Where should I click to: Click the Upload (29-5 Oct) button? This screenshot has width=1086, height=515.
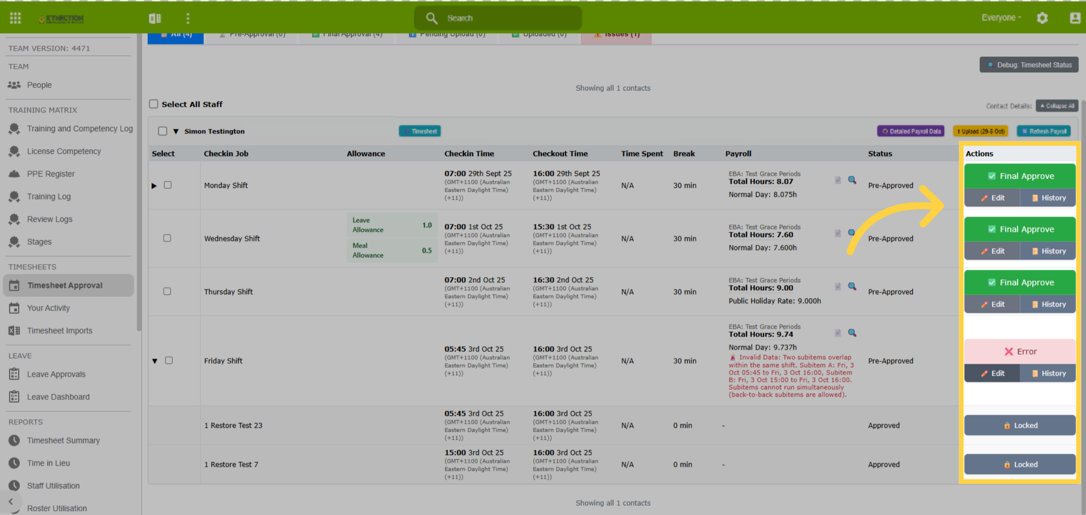pyautogui.click(x=981, y=131)
